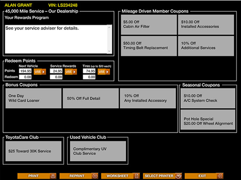The width and height of the screenshot is (241, 180).
Task: Click the document icon on the WORKSHEET button
Action: pos(137,176)
